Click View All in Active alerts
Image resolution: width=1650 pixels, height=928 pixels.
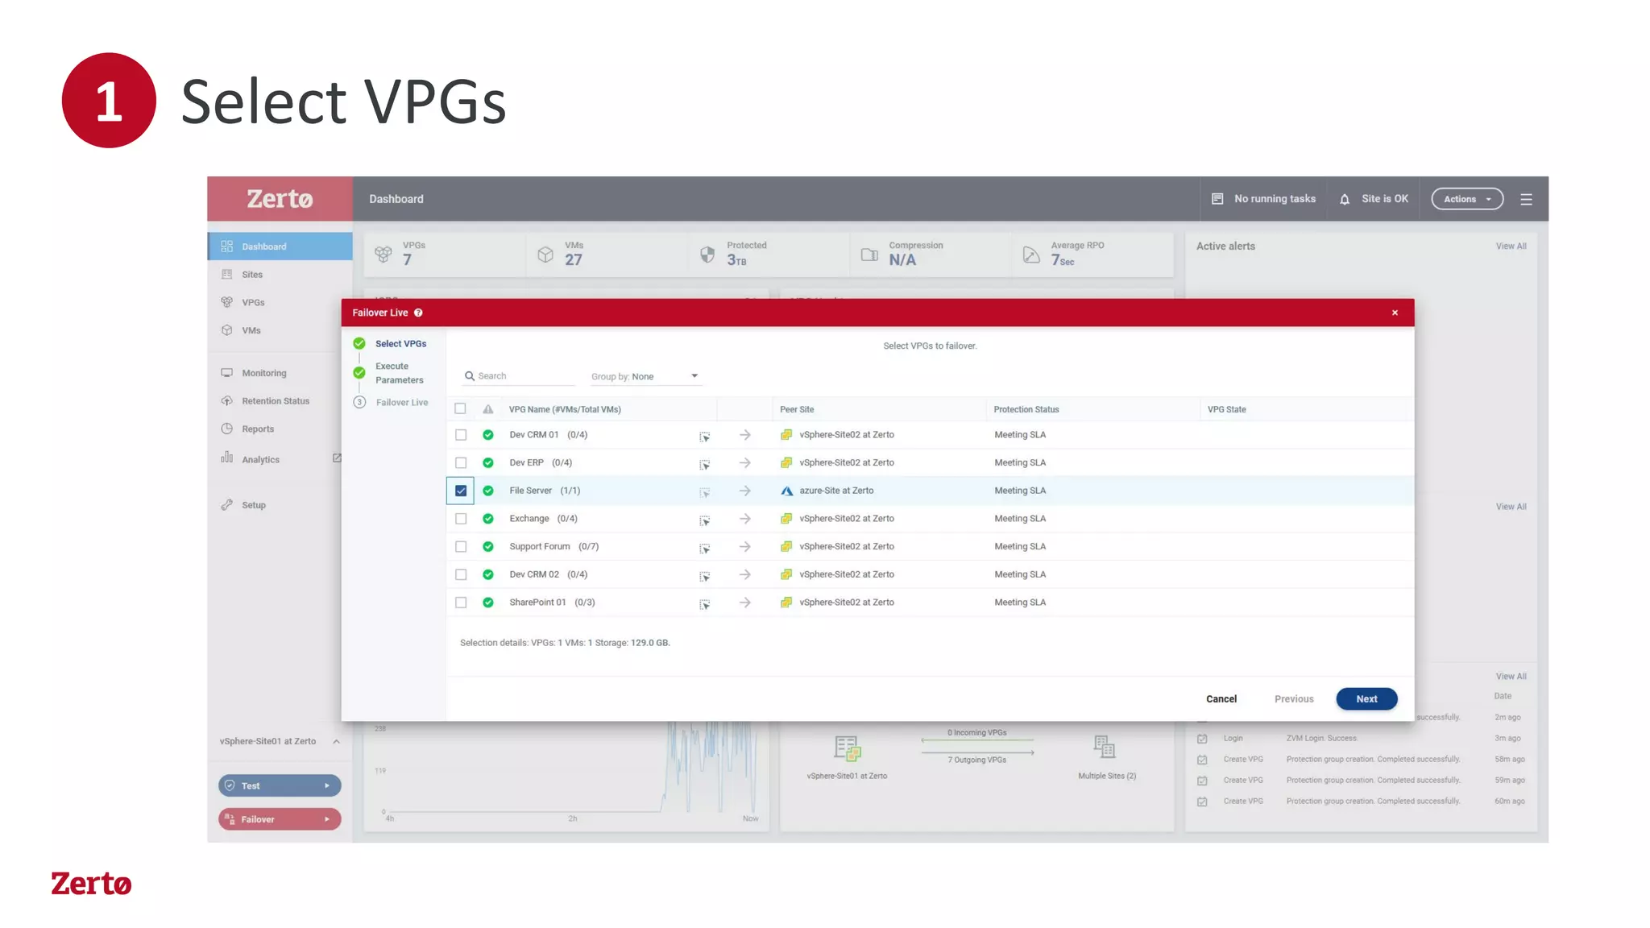tap(1511, 246)
